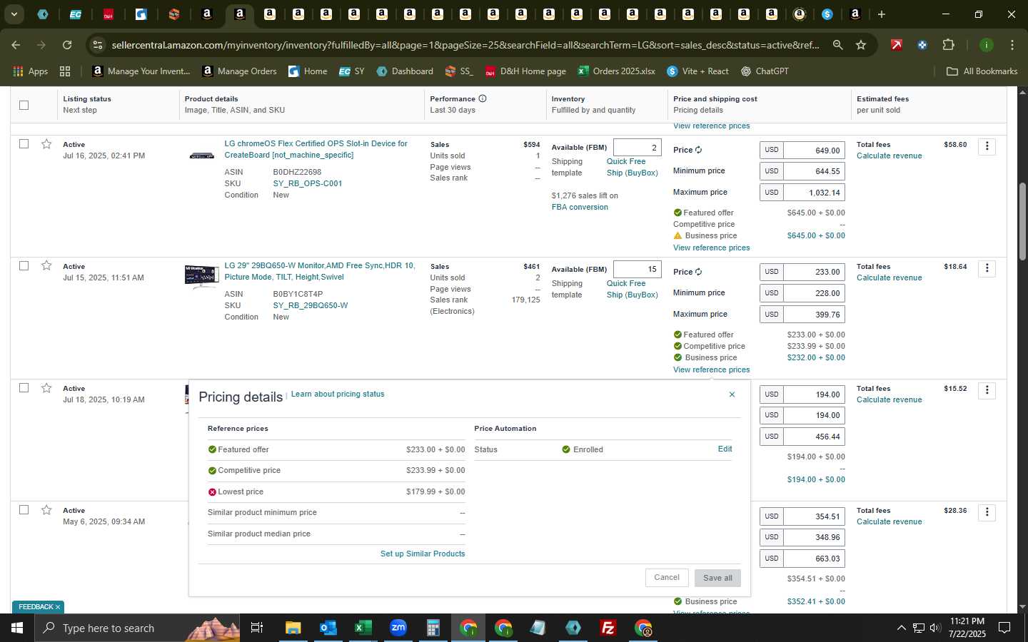Click the Windows search box
1028x642 pixels.
[138, 628]
